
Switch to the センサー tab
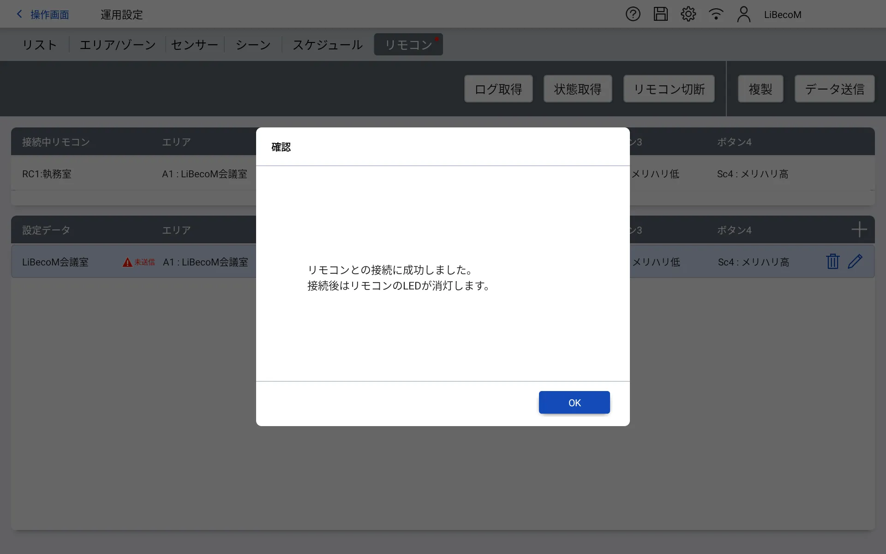click(x=194, y=45)
